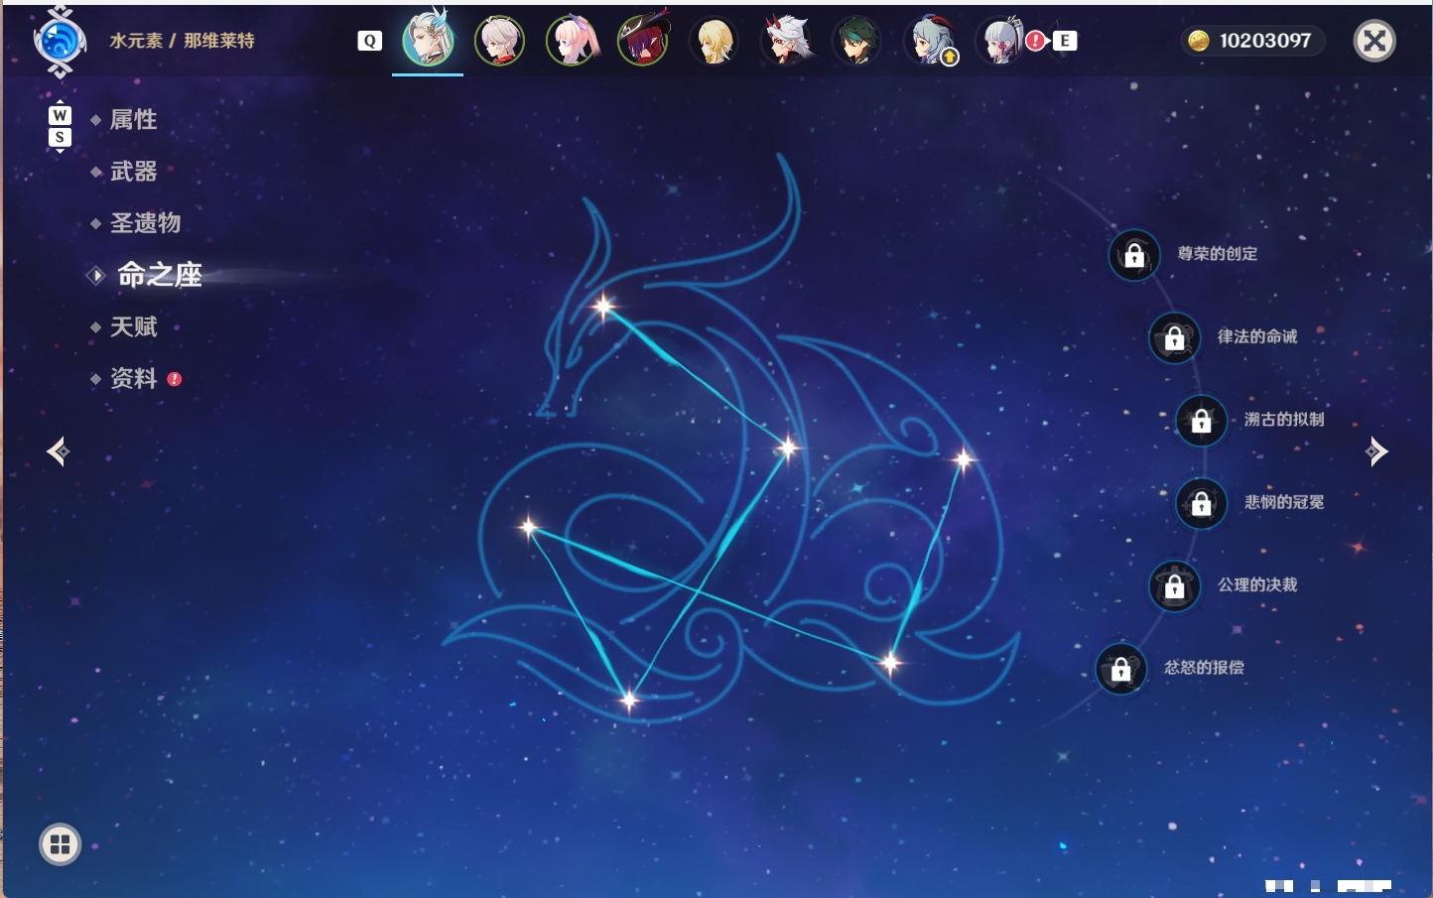Open the 属性 attributes menu
Viewport: 1433px width, 898px height.
point(133,120)
